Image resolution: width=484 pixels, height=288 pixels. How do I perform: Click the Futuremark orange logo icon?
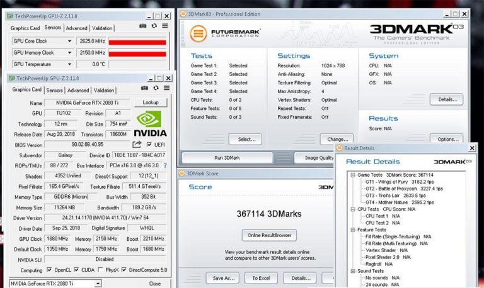click(198, 33)
